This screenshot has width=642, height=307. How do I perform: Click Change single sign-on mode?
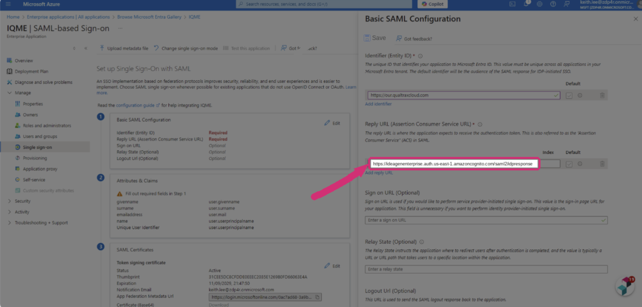[186, 48]
